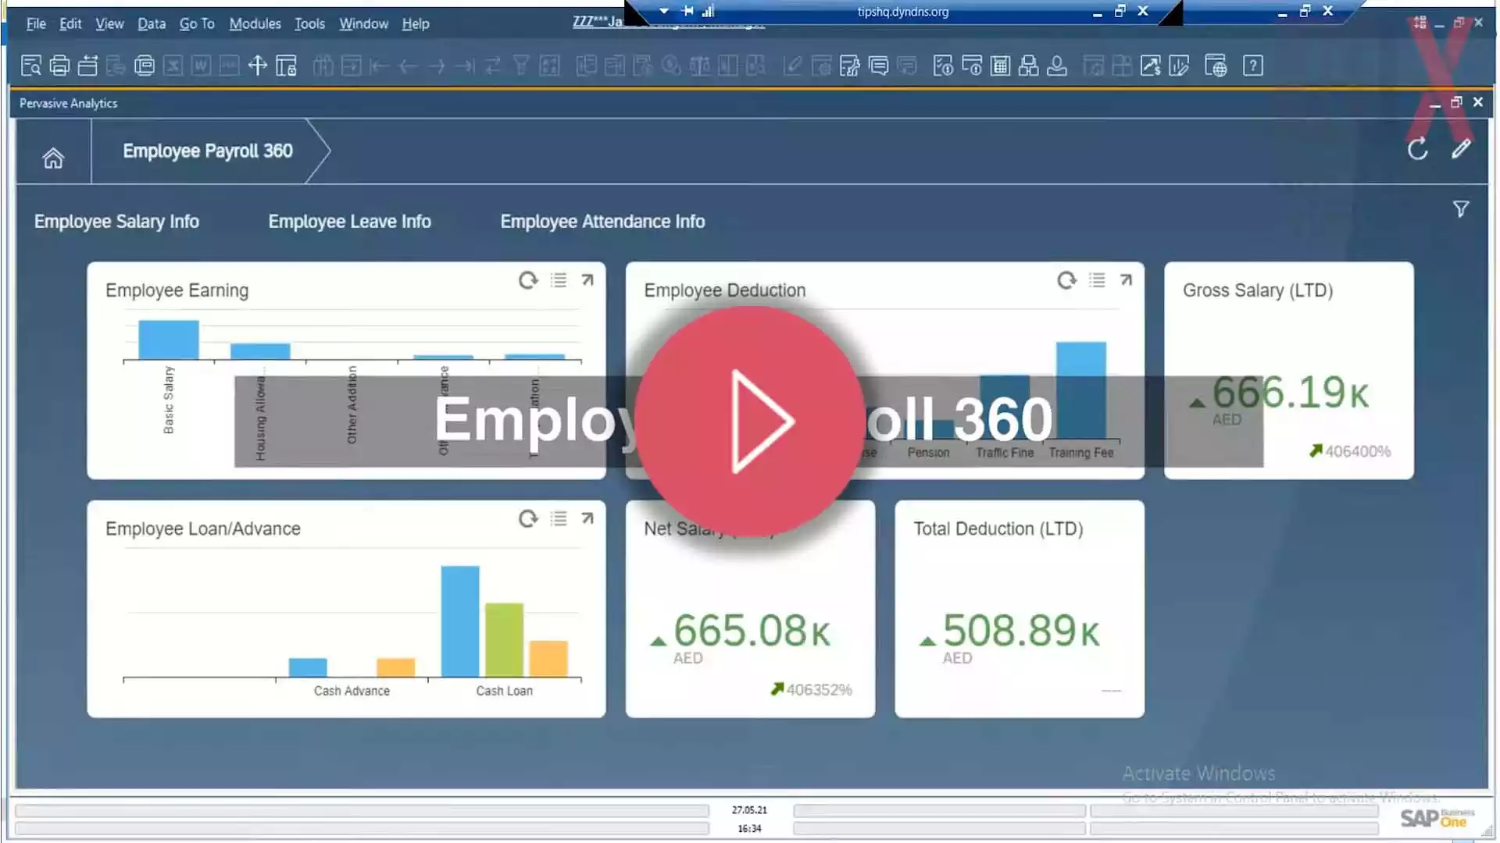Click the globe web browser toolbar icon
The width and height of the screenshot is (1500, 843).
pyautogui.click(x=1216, y=66)
